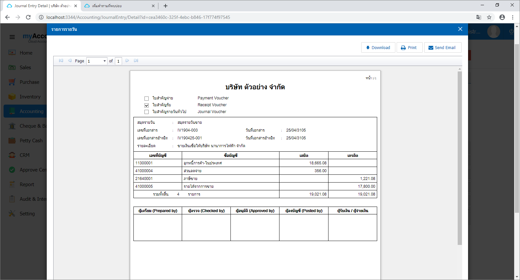Click the Purchase cart icon
Image resolution: width=520 pixels, height=280 pixels.
click(x=12, y=82)
